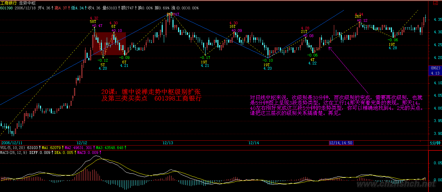
Task: Click the 12/14 date on the time axis
Action: coord(254,142)
